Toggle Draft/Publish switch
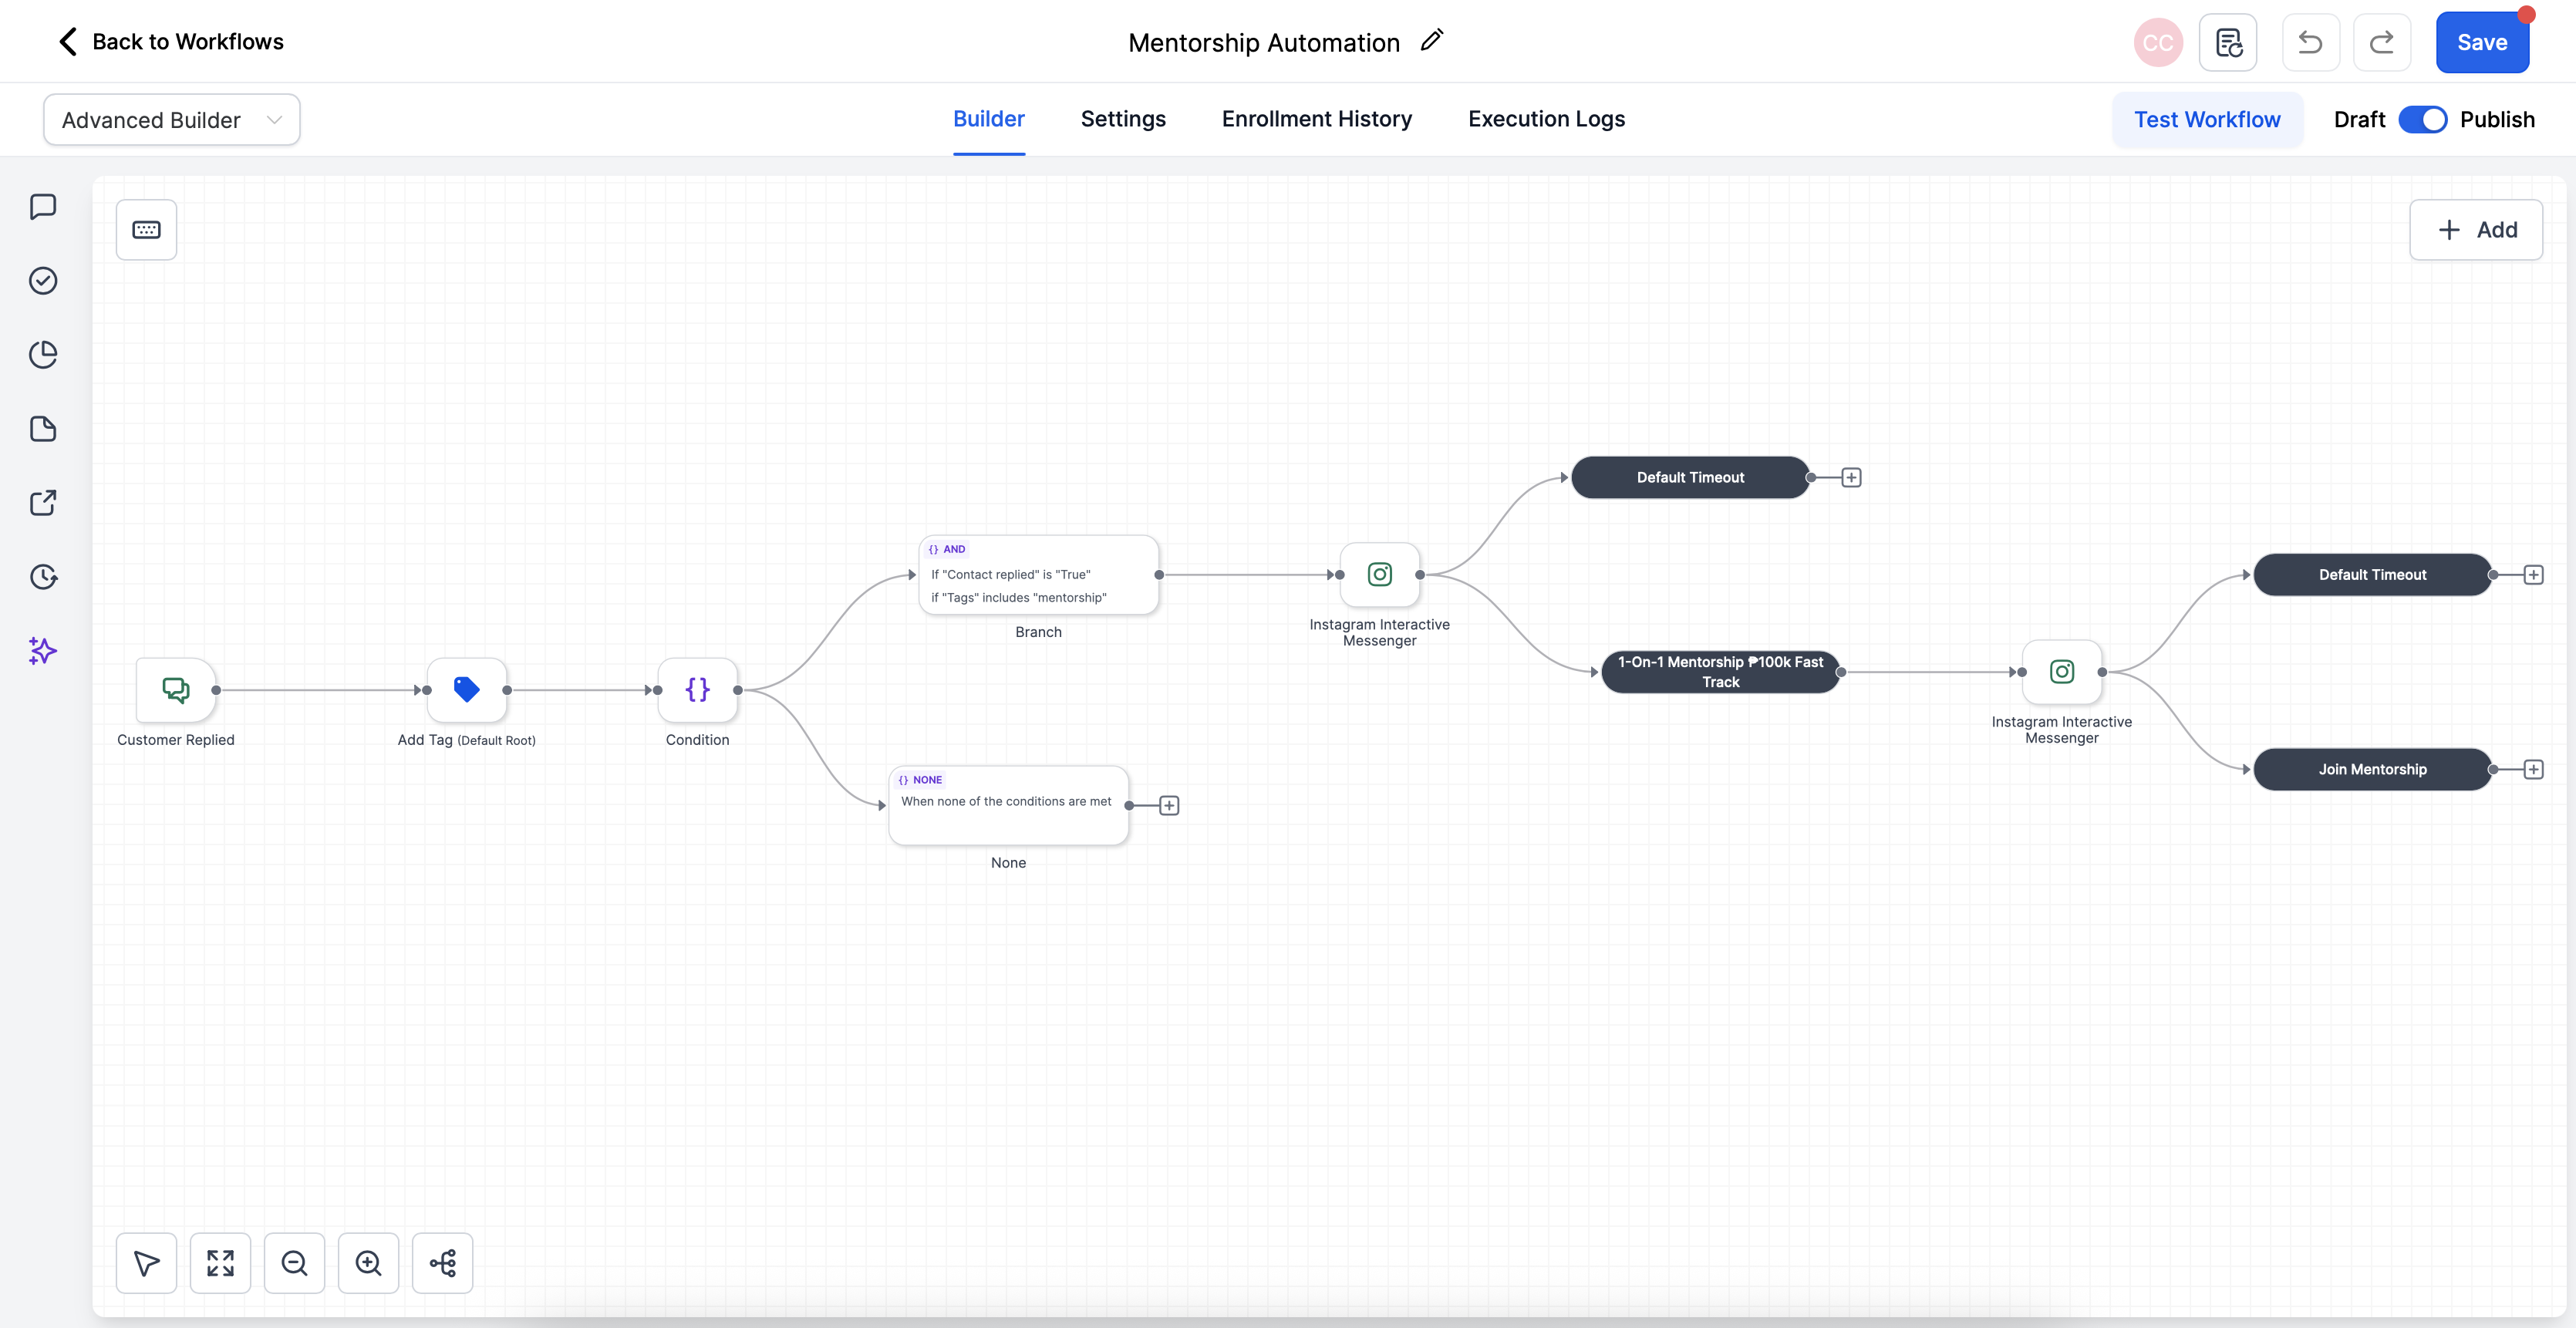Screen dimensions: 2576x1328 pyautogui.click(x=2422, y=120)
